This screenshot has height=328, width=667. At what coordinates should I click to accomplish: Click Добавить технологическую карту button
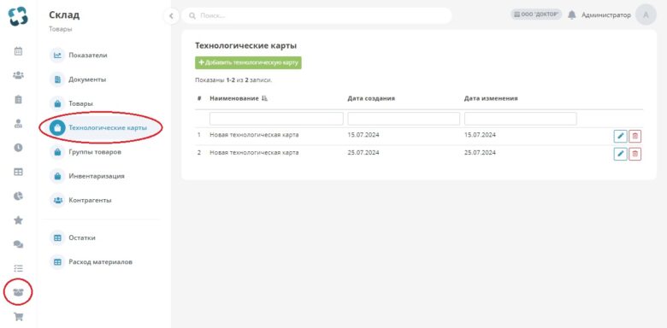(248, 63)
